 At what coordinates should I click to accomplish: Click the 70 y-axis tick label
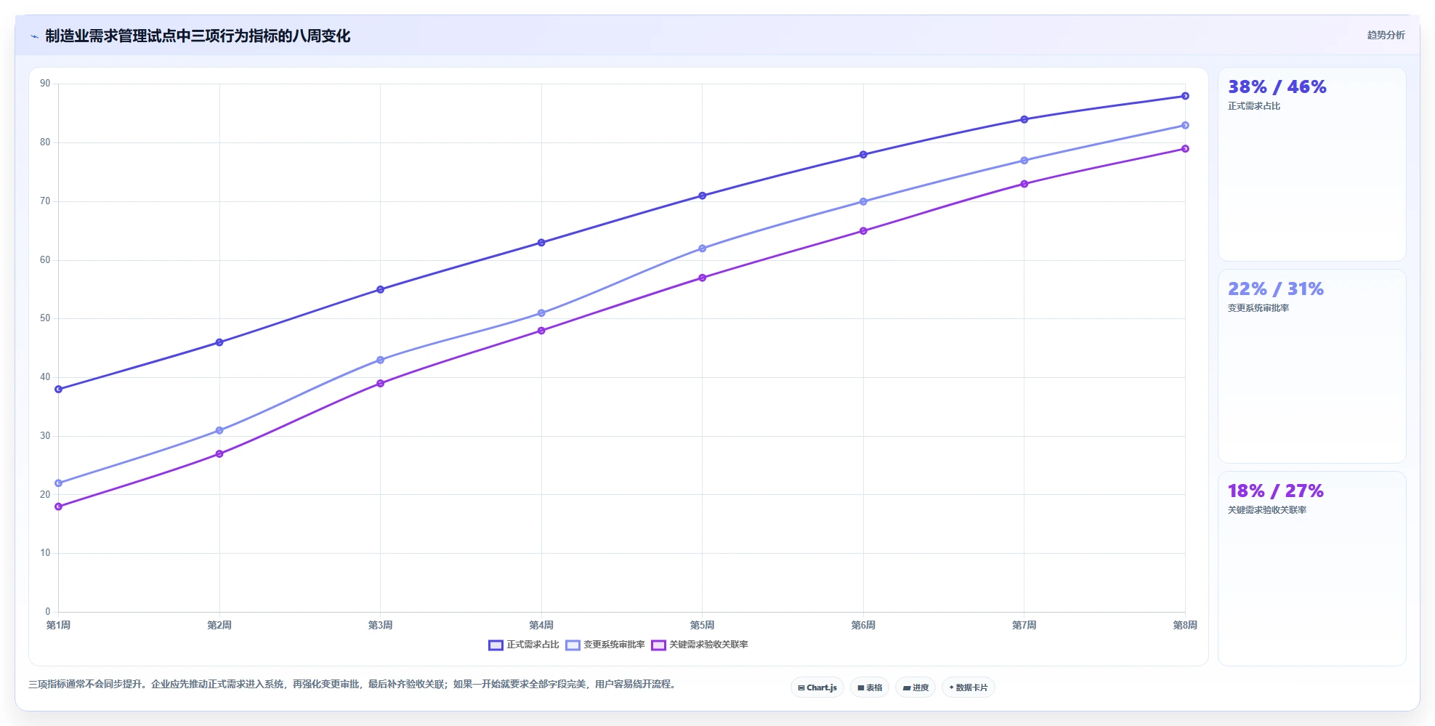[46, 201]
